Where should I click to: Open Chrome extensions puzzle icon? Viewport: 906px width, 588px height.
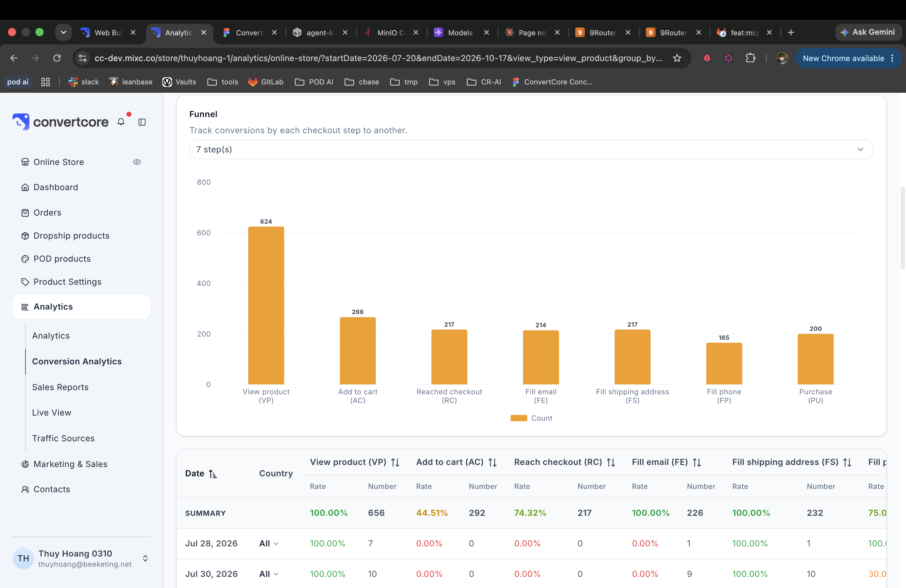[750, 58]
